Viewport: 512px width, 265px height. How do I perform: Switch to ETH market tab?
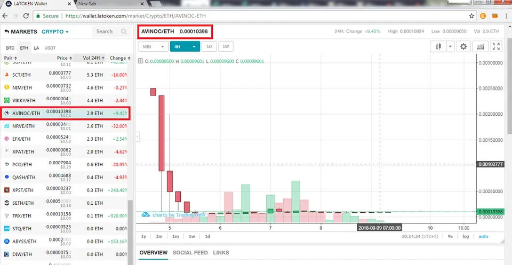pos(24,47)
